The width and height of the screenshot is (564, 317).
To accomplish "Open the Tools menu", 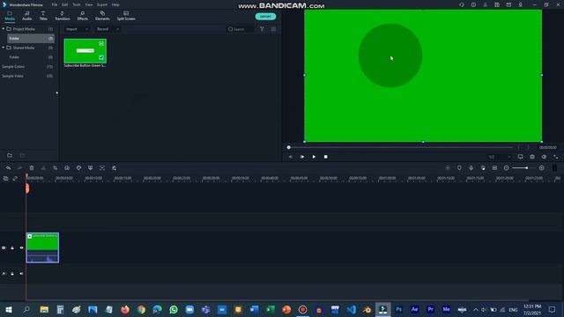I will tap(77, 4).
